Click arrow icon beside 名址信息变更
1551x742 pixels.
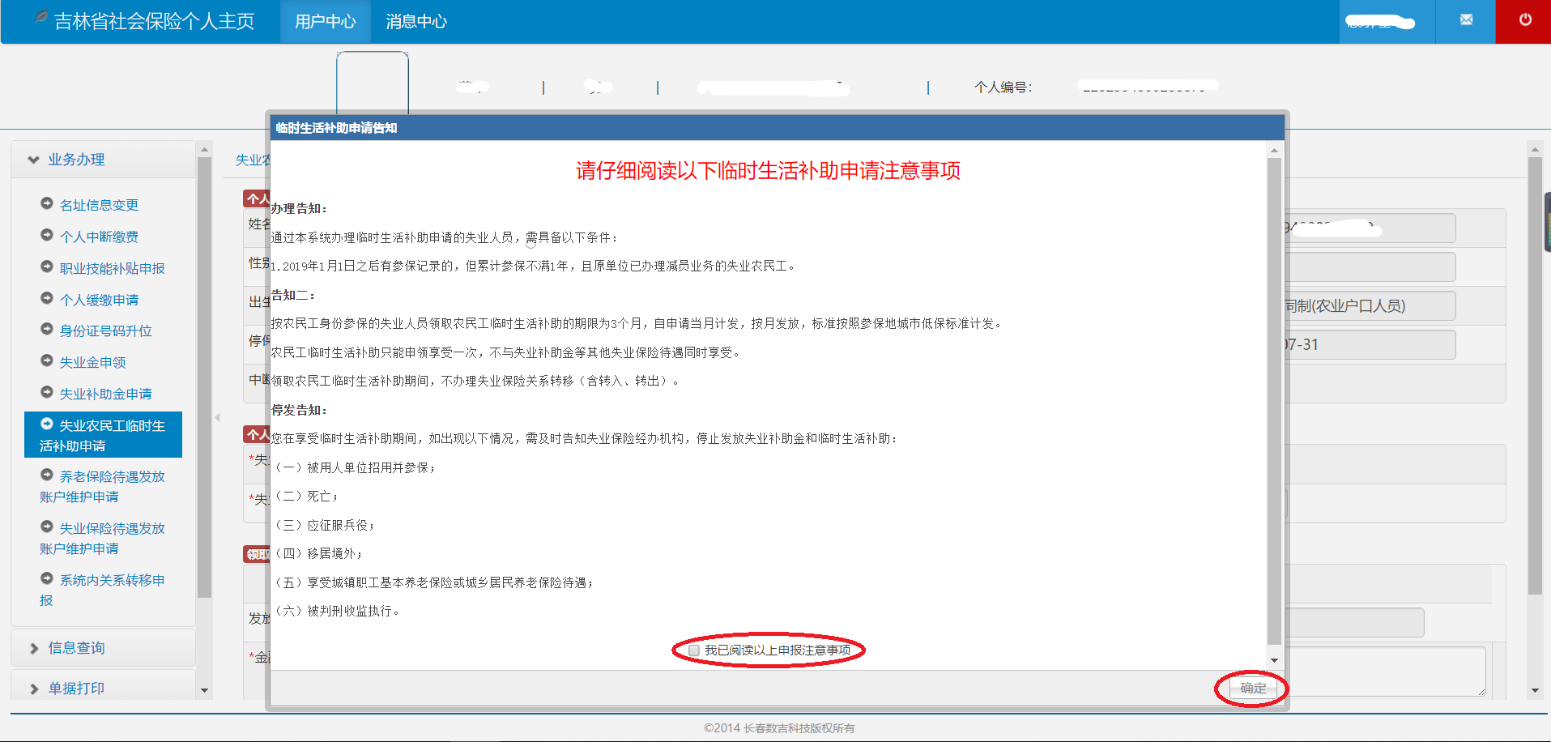pyautogui.click(x=47, y=203)
